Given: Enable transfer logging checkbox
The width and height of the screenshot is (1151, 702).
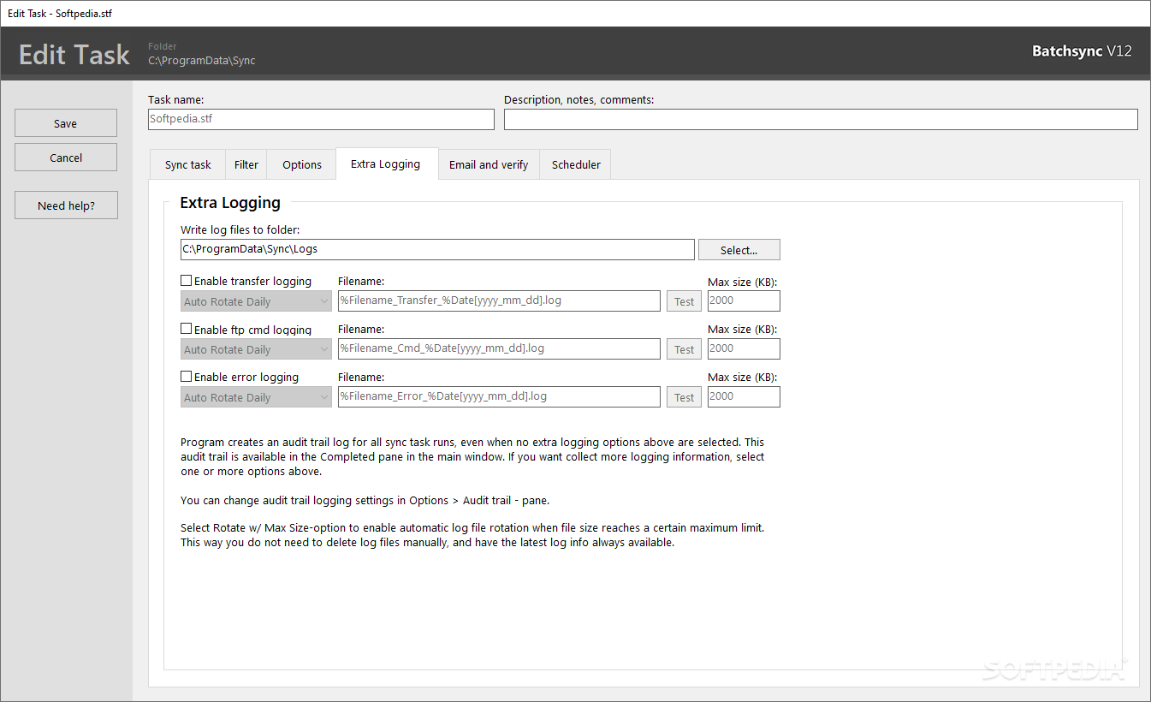Looking at the screenshot, I should click(187, 281).
